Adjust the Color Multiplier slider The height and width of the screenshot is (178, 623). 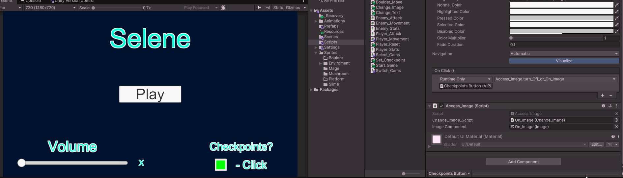555,38
